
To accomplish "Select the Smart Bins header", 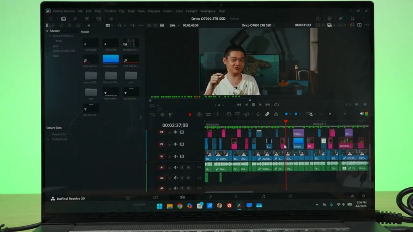I will click(x=54, y=128).
